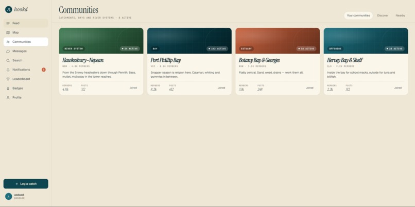The height and width of the screenshot is (207, 415).
Task: Click the Notifications bell icon
Action: 8,70
